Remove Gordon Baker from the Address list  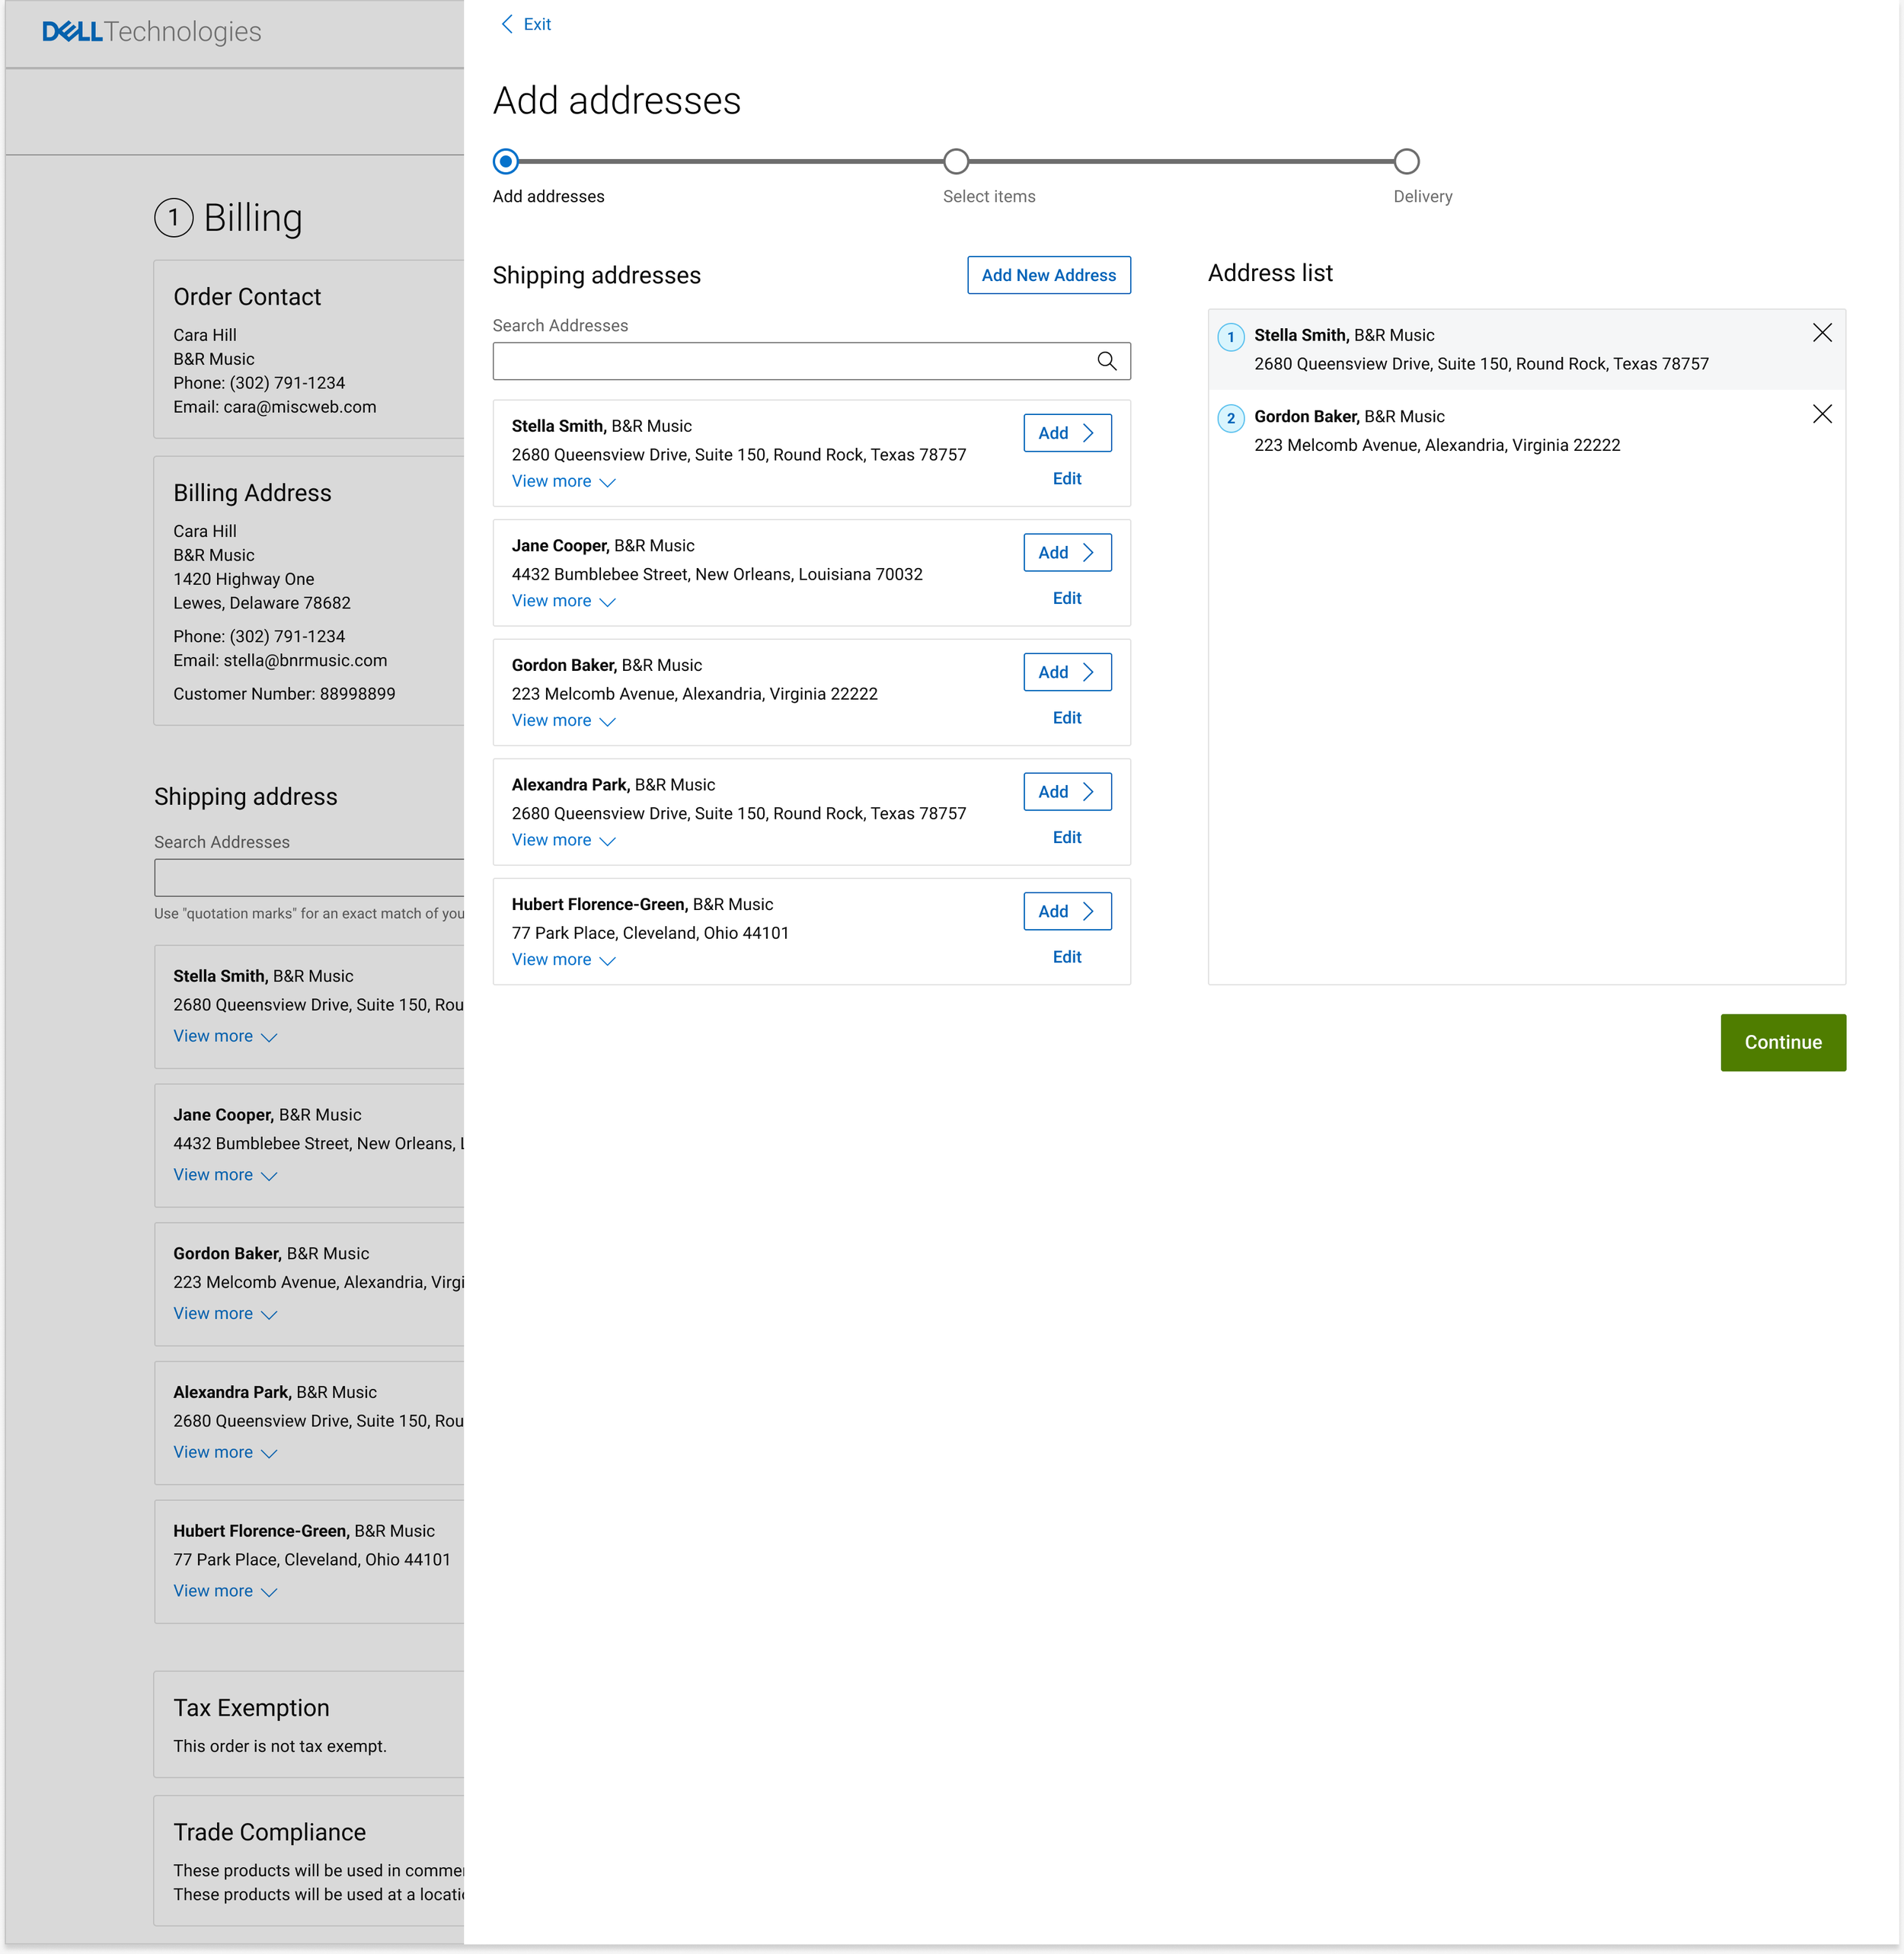click(x=1821, y=414)
